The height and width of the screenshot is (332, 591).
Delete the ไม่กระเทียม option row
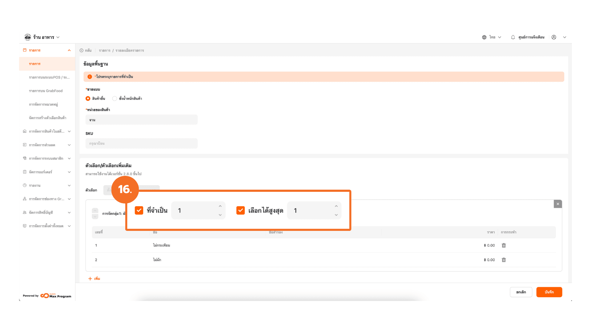coord(504,245)
